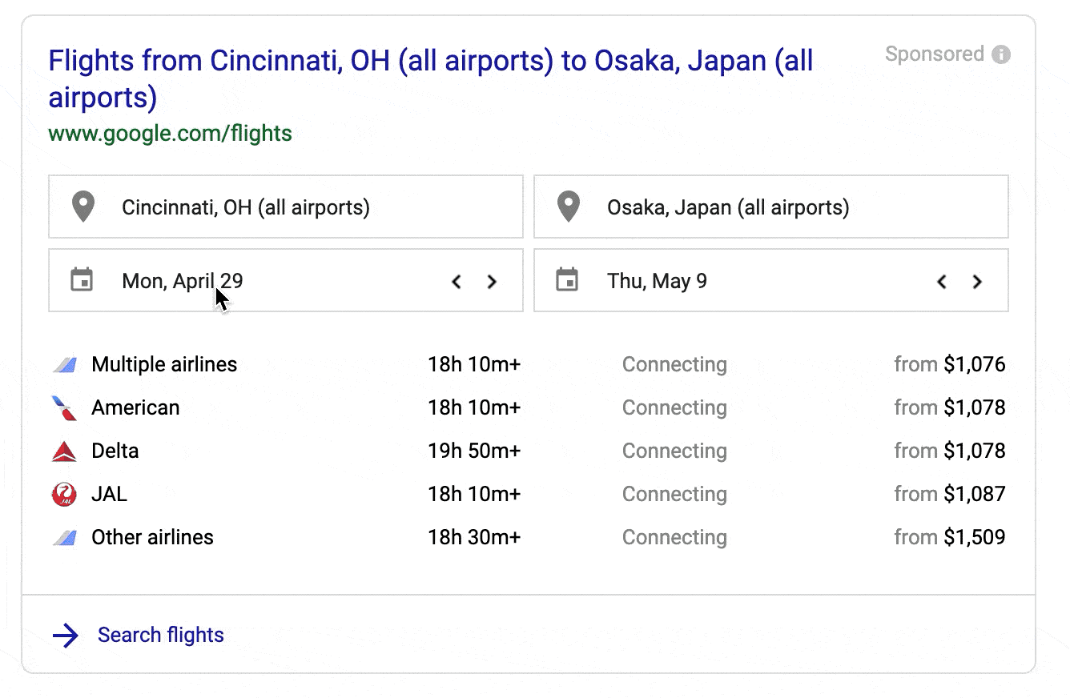Click the American Airlines logo icon
This screenshot has height=698, width=1070.
point(64,408)
